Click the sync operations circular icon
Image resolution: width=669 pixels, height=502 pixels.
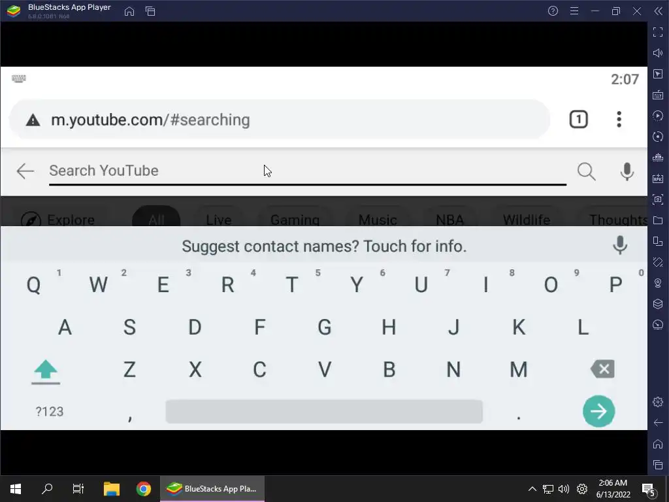pos(658,137)
